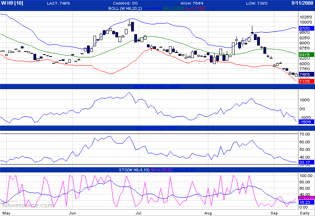Select the green 841'6 moving average tag
315x216 pixels.
306,55
